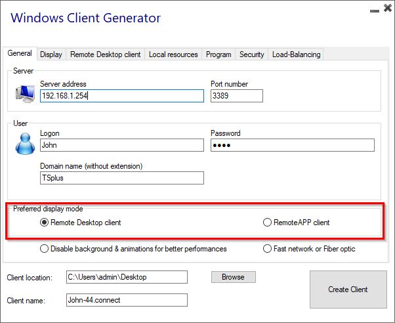Enable Disable background & animations option

click(x=45, y=249)
